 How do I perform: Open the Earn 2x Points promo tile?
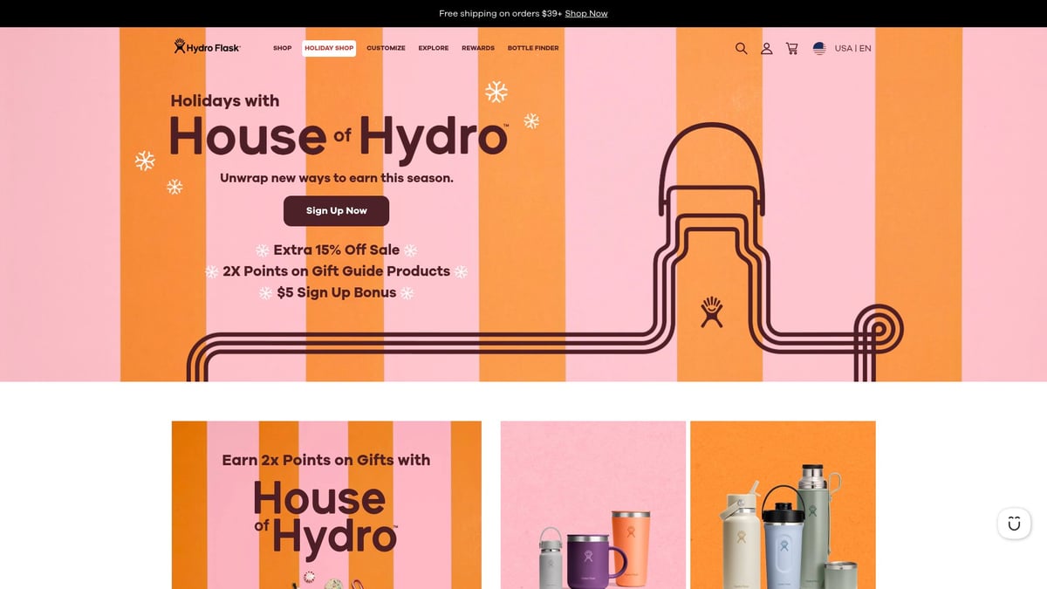[326, 504]
